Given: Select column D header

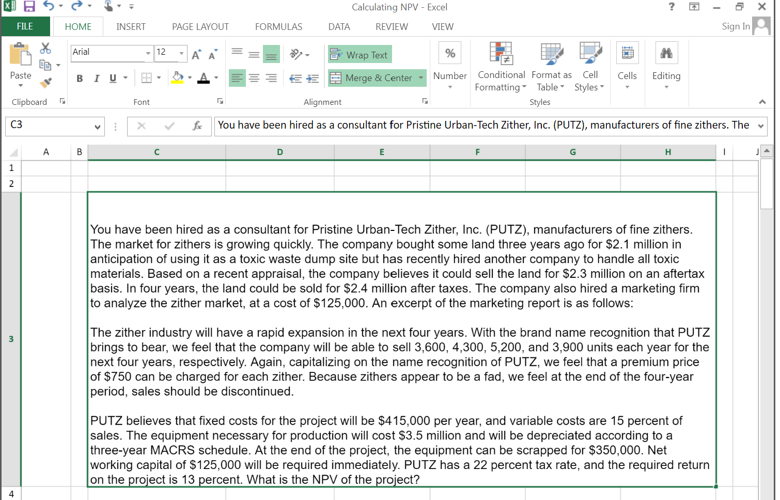Looking at the screenshot, I should (x=280, y=152).
